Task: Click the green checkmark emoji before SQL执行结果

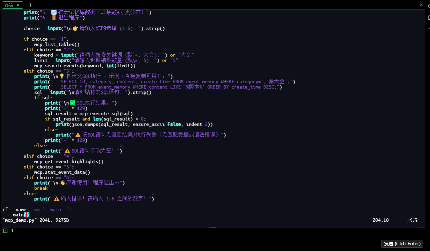Action: [x=73, y=103]
